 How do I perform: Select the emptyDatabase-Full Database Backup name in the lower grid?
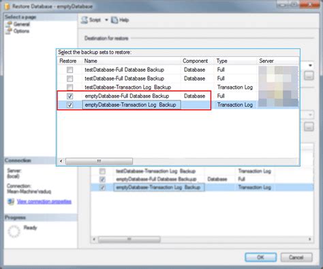click(x=156, y=180)
